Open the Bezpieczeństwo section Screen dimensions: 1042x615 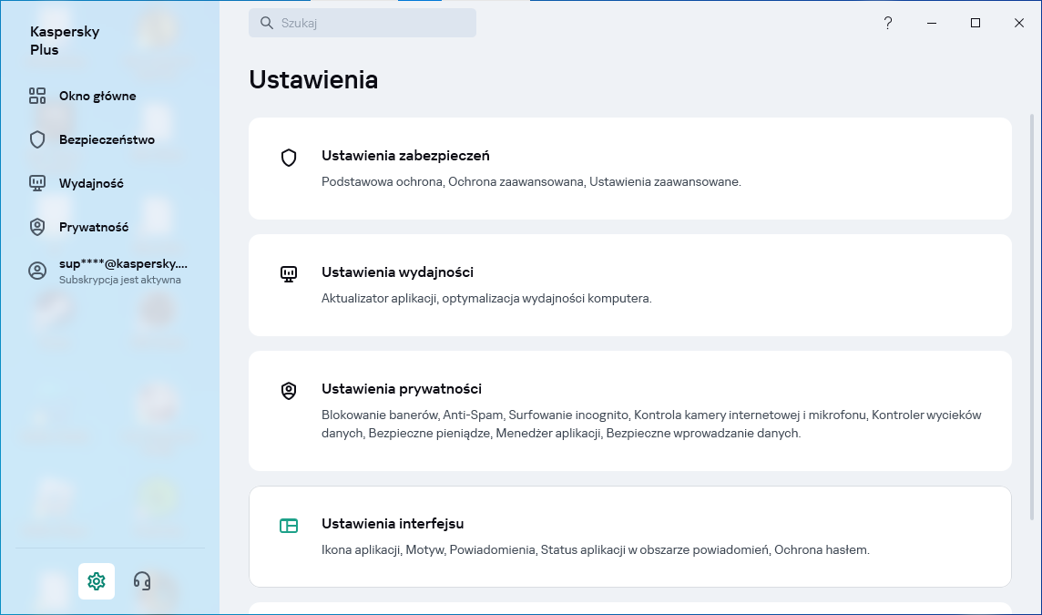pos(107,139)
